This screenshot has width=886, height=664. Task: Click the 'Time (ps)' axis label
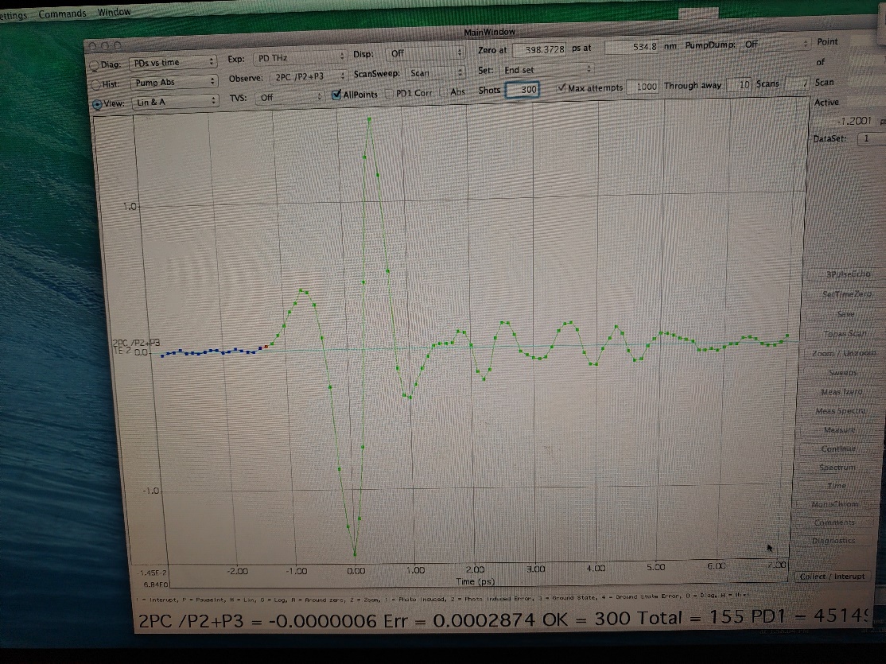coord(475,581)
